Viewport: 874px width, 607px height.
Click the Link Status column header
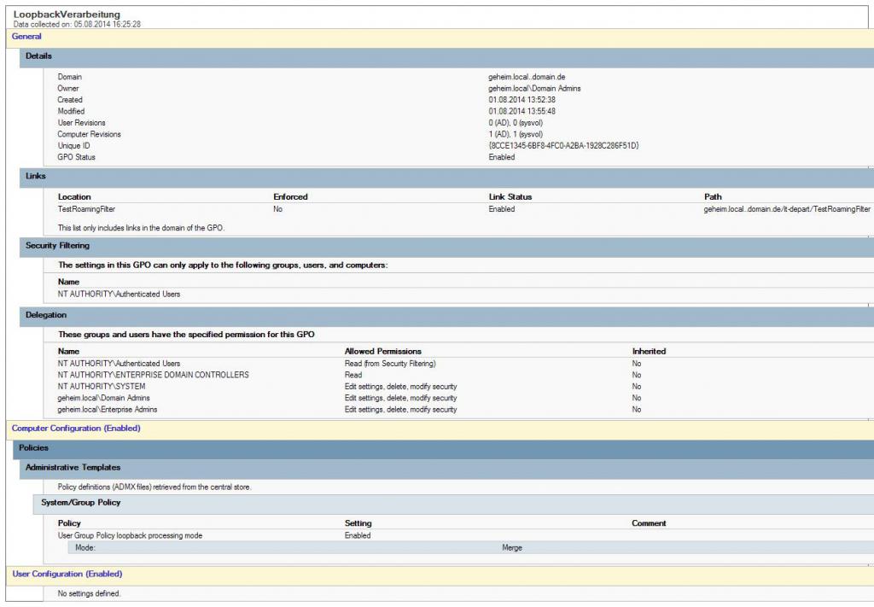(510, 197)
